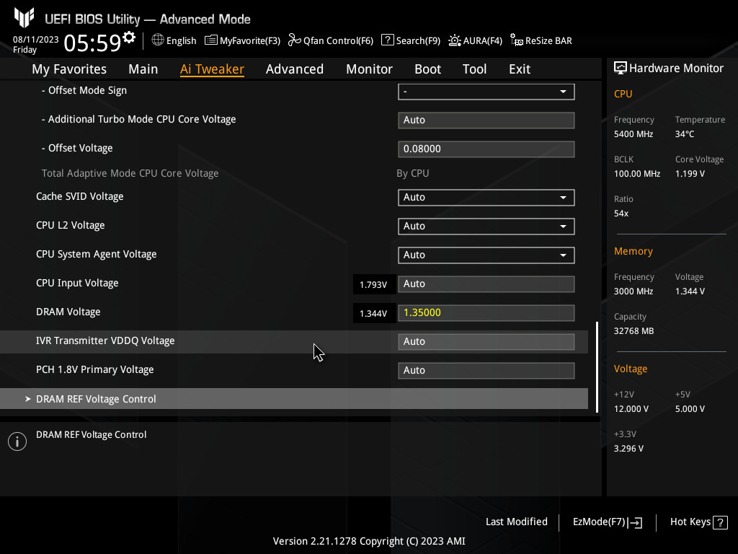Image resolution: width=738 pixels, height=554 pixels.
Task: Select Cache SVID Voltage label
Action: pos(79,196)
